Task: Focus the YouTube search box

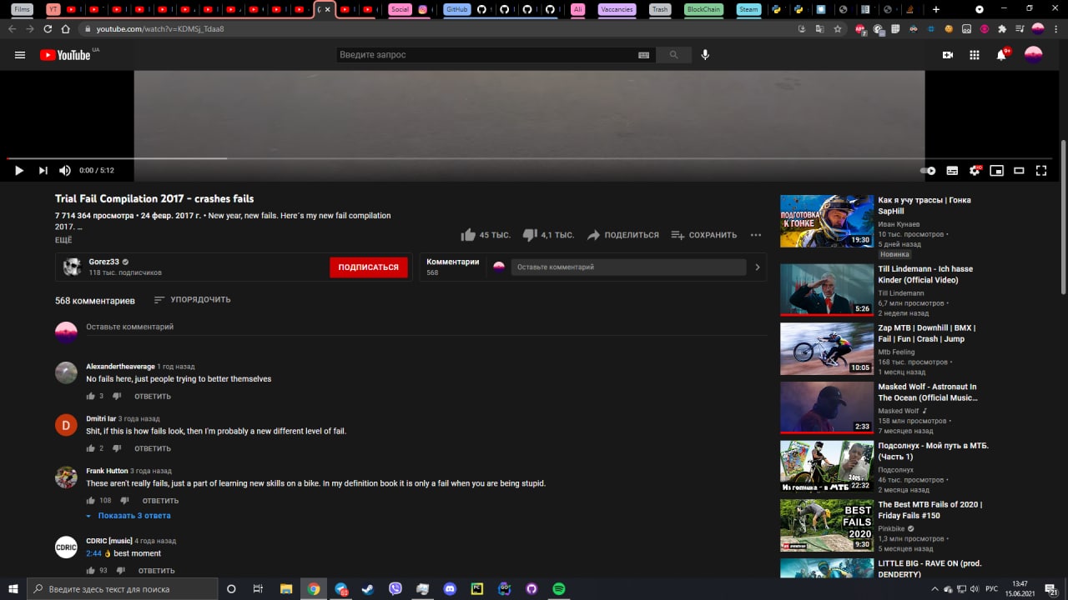Action: pos(486,55)
